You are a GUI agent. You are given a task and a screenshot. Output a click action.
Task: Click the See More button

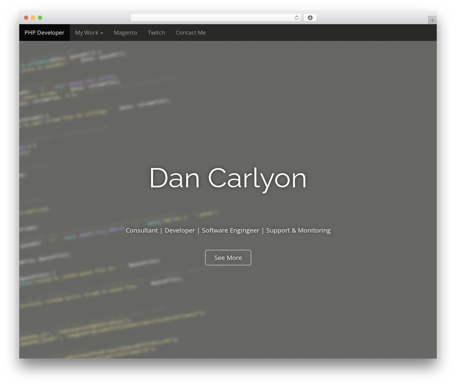[228, 258]
